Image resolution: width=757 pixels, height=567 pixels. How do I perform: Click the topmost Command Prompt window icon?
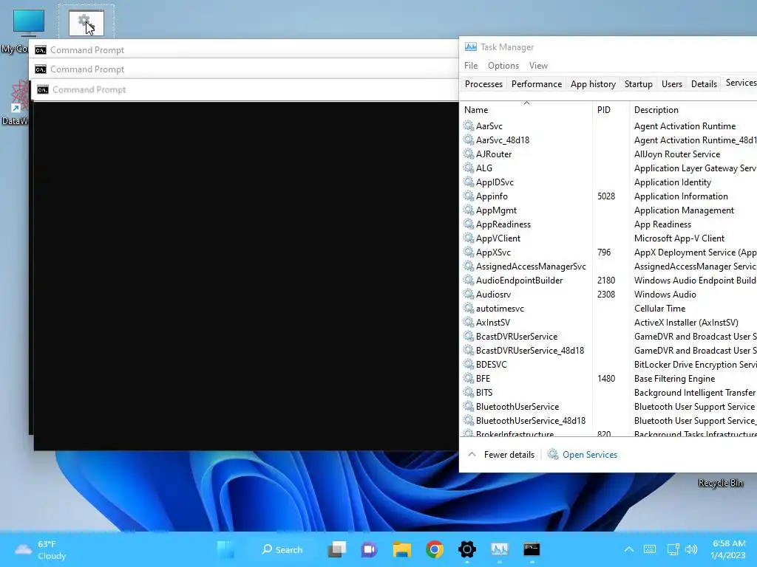pos(41,50)
